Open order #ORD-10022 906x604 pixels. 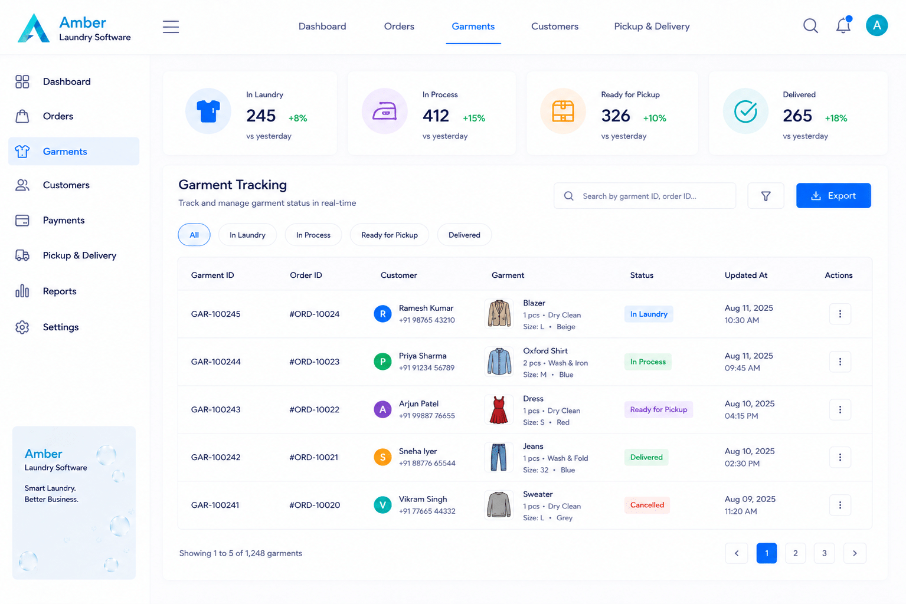(x=315, y=409)
